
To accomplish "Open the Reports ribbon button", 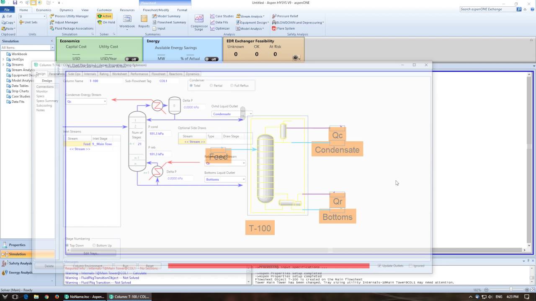I will tap(144, 21).
